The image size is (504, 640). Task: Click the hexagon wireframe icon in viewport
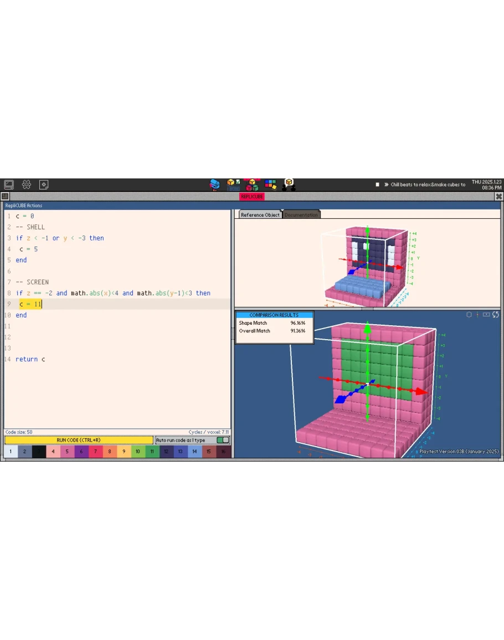pyautogui.click(x=469, y=315)
